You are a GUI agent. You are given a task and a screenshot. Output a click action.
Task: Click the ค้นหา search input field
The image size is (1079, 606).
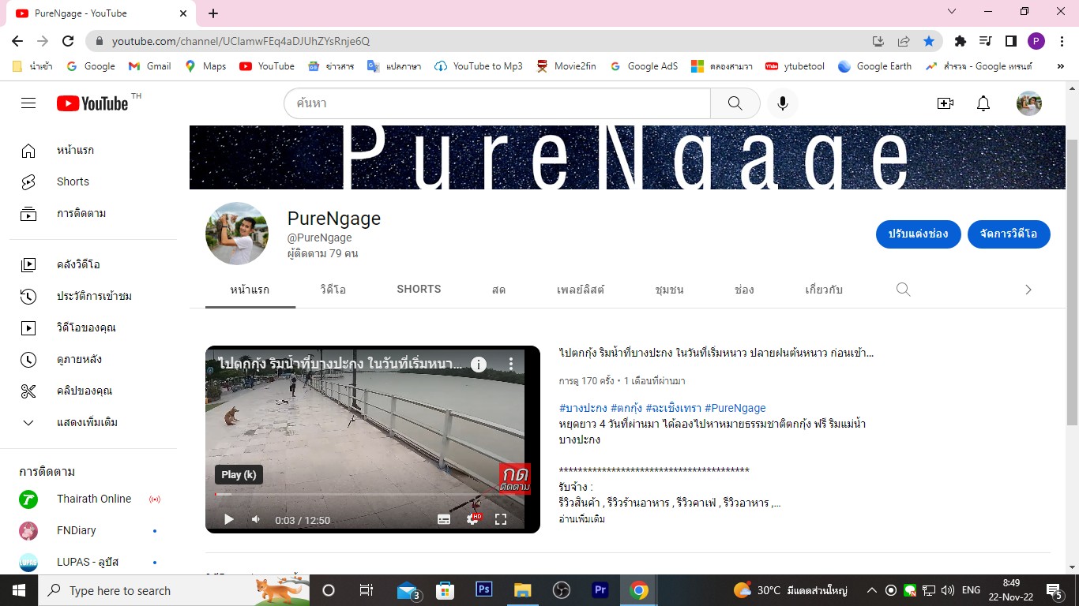[x=498, y=103]
